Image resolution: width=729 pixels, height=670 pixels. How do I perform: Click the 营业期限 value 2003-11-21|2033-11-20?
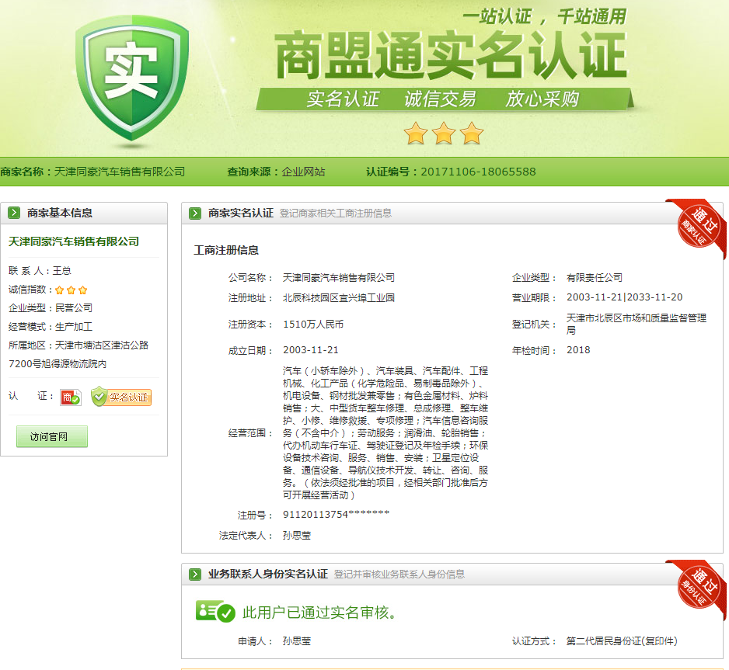[x=624, y=297]
